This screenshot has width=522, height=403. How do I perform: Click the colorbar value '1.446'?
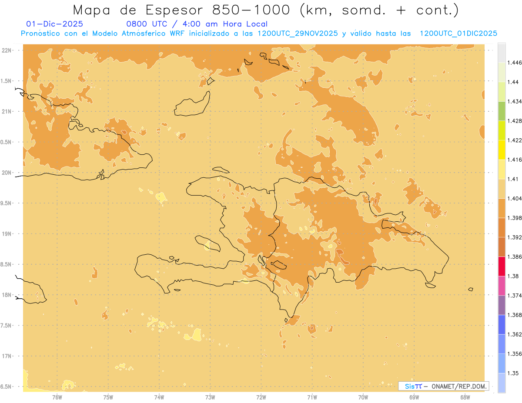pyautogui.click(x=515, y=63)
